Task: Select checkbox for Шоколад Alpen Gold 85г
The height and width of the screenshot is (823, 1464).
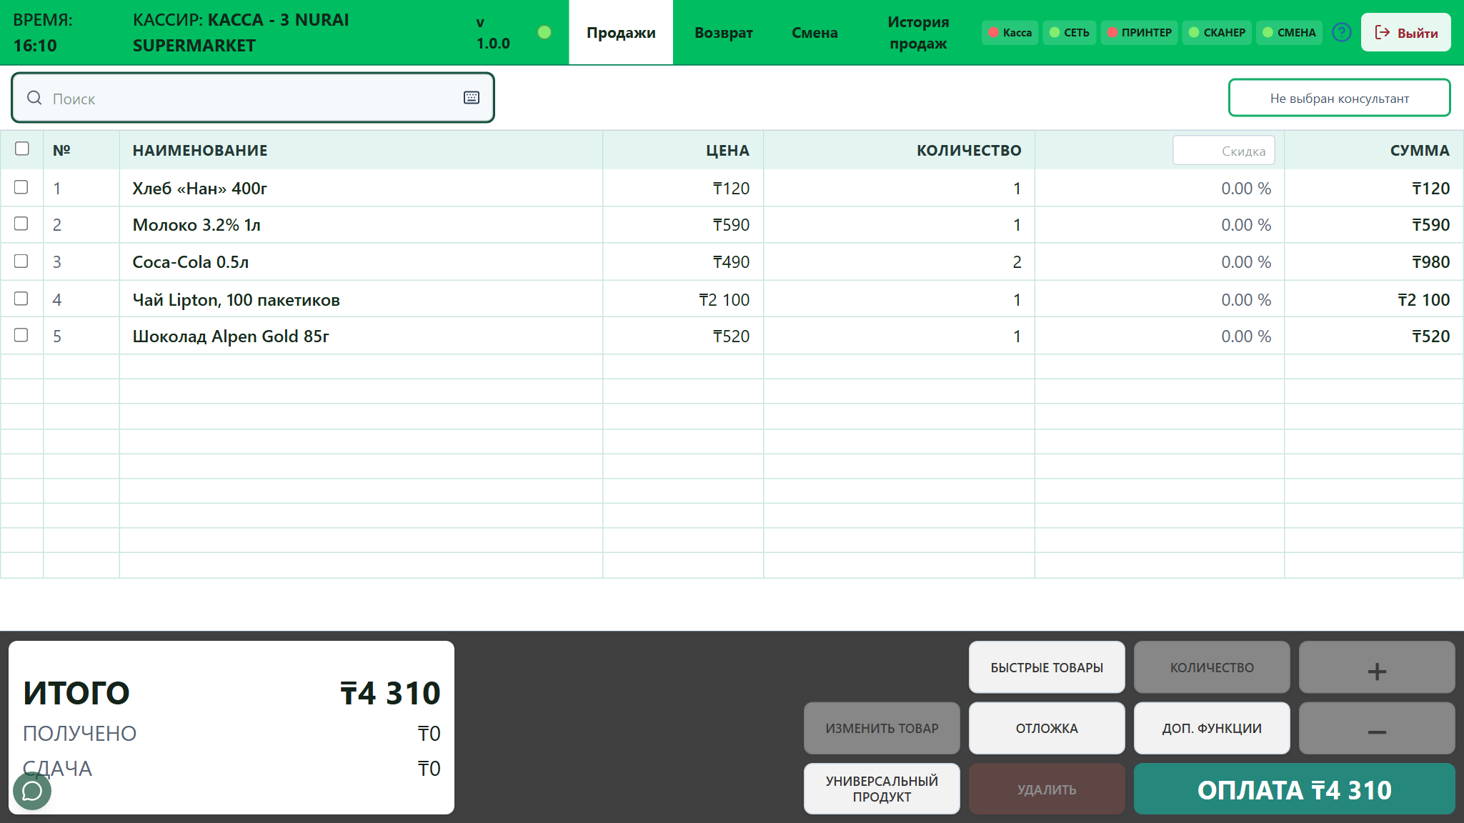Action: pyautogui.click(x=21, y=335)
